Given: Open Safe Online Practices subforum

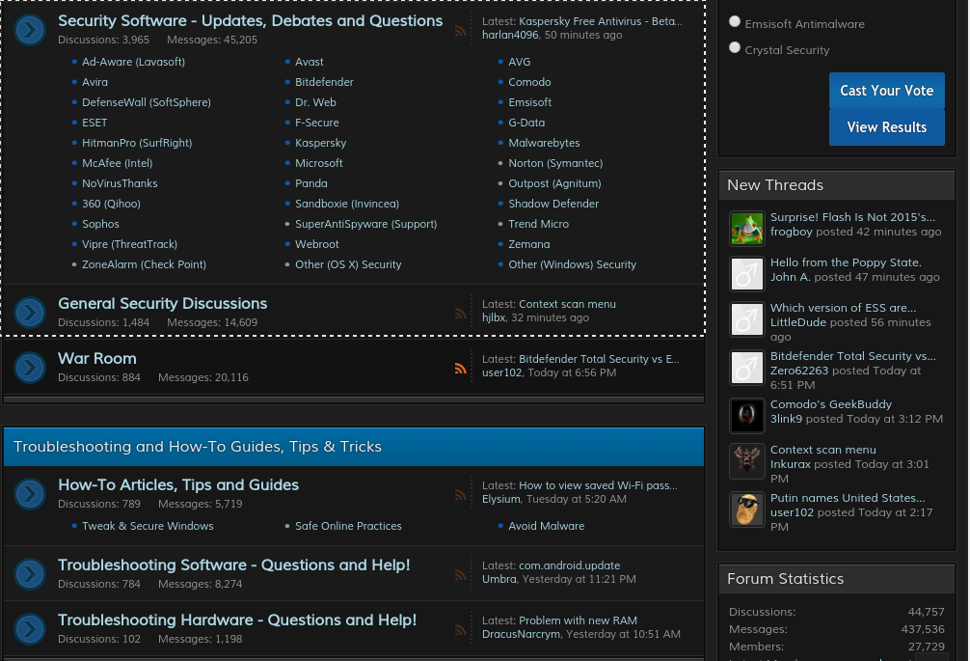Looking at the screenshot, I should (x=348, y=526).
